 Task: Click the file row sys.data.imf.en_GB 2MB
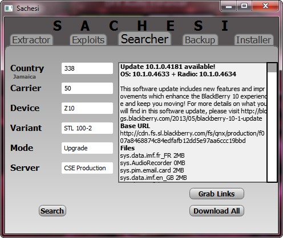[153, 178]
